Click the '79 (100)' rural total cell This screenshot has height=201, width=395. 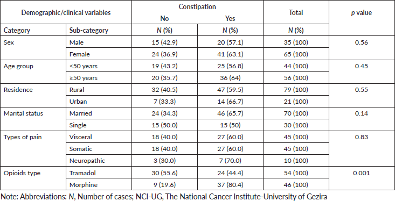coord(296,90)
